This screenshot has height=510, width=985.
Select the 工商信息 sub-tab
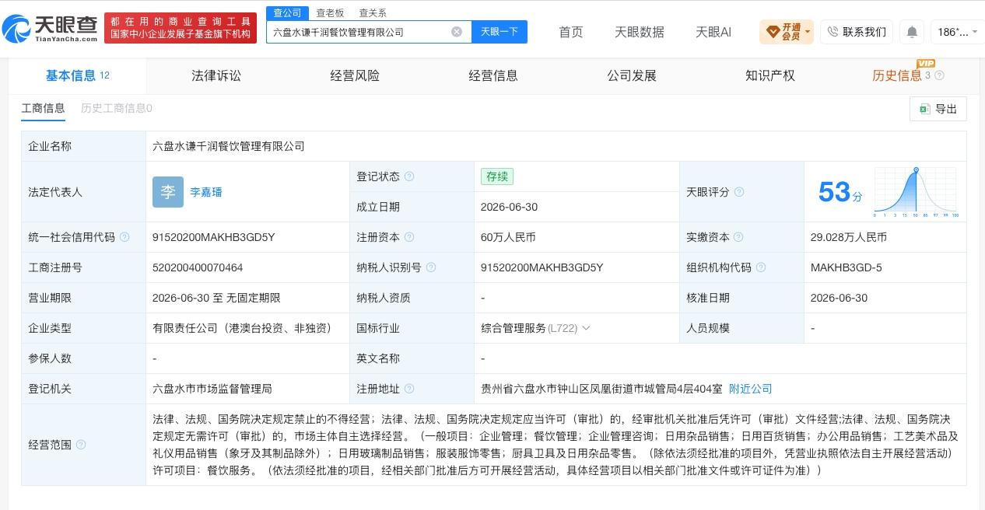click(43, 108)
